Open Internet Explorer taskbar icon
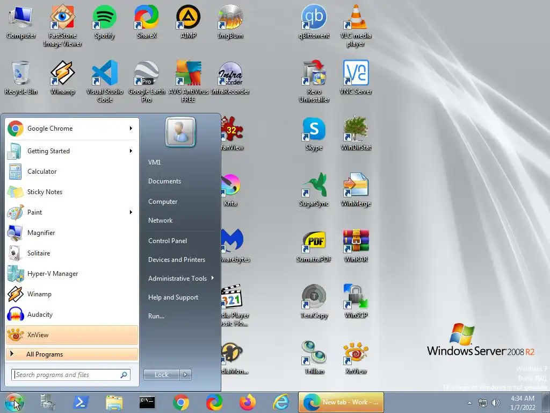Image resolution: width=550 pixels, height=413 pixels. click(280, 402)
